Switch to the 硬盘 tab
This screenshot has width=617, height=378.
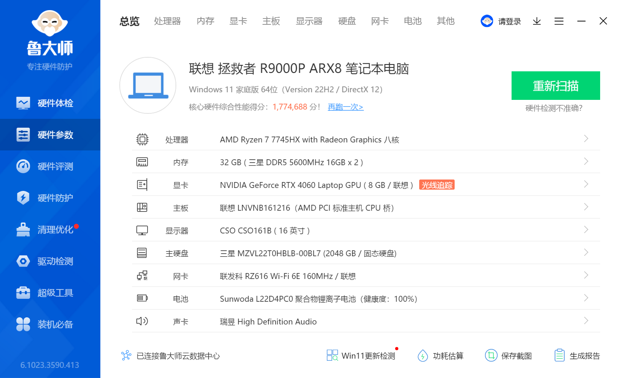pos(347,21)
